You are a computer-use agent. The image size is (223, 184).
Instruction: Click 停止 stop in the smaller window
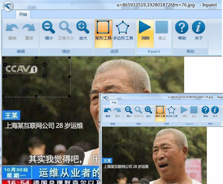pos(194,112)
